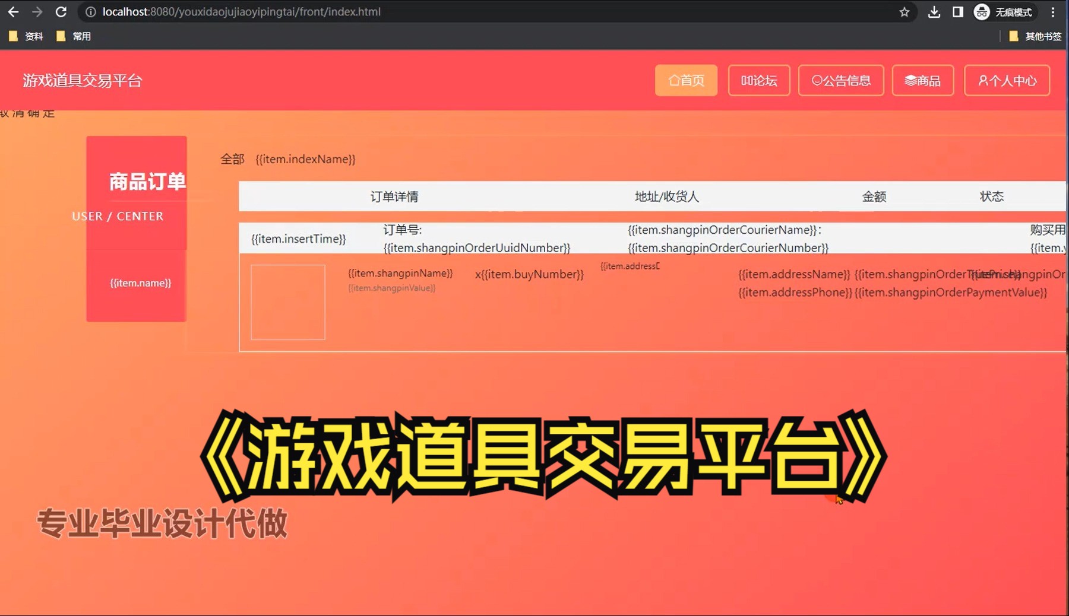Screen dimensions: 1069x616
Task: Reload the page with the refresh icon
Action: 61,12
